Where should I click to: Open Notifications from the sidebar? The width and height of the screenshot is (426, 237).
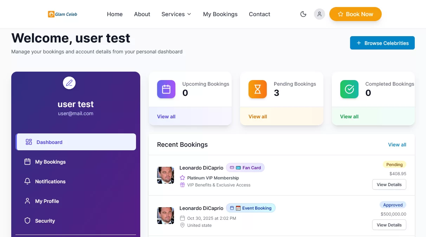pyautogui.click(x=50, y=182)
